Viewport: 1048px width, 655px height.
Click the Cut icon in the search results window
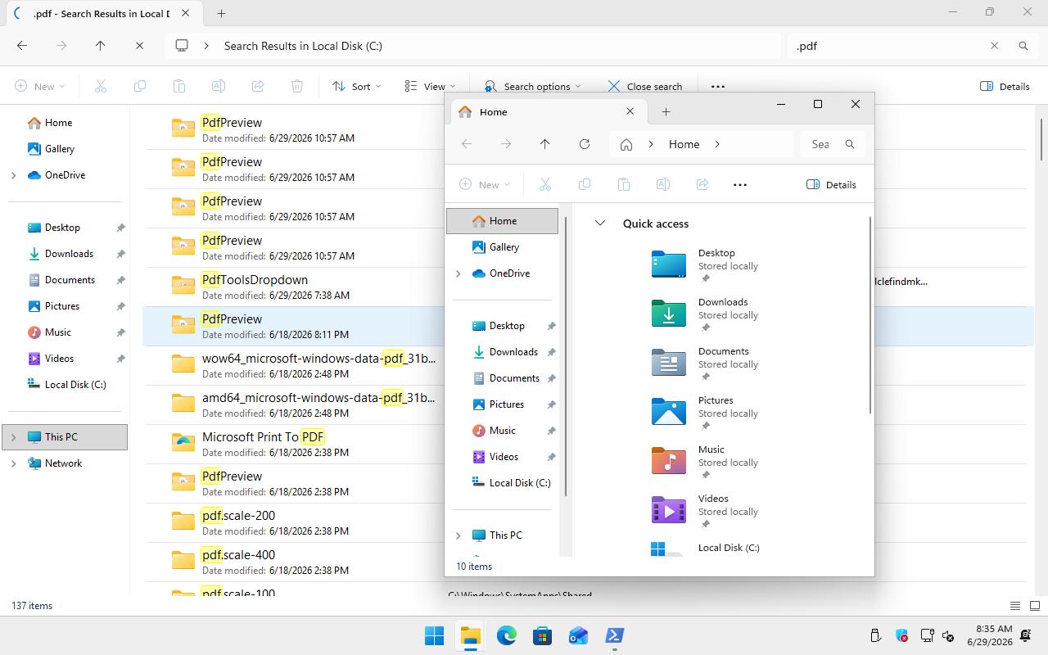pyautogui.click(x=101, y=86)
